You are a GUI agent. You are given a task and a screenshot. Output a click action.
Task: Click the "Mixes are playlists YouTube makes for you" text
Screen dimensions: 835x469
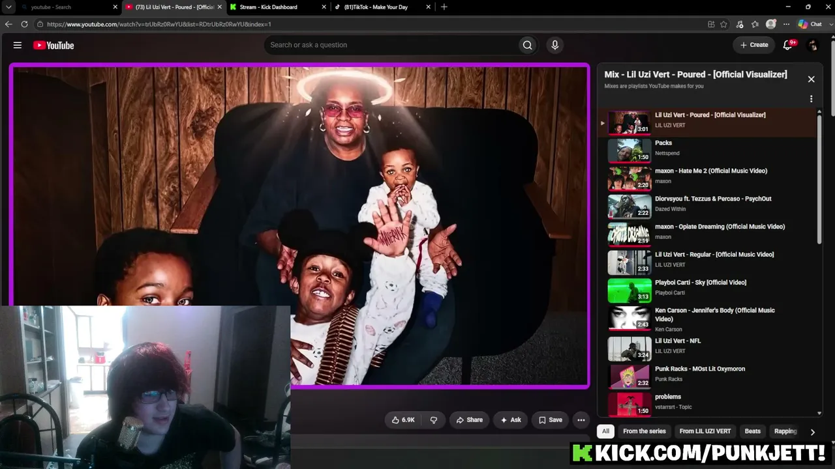tap(654, 86)
